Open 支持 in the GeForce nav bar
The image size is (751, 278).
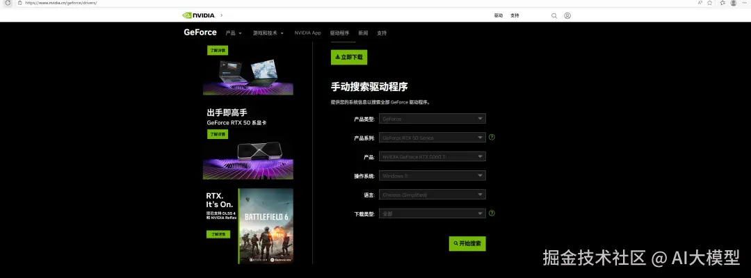click(x=382, y=33)
